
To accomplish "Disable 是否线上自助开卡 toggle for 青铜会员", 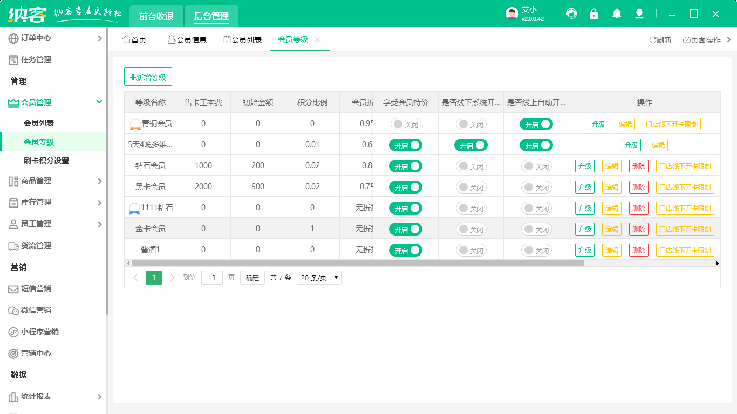I will (536, 125).
